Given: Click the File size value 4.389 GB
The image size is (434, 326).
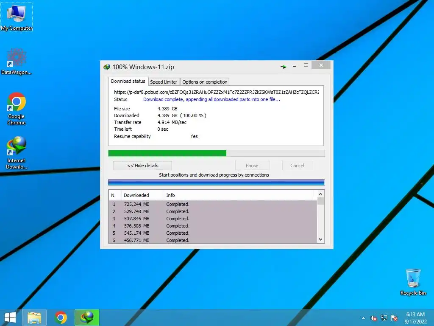Looking at the screenshot, I should (x=167, y=109).
